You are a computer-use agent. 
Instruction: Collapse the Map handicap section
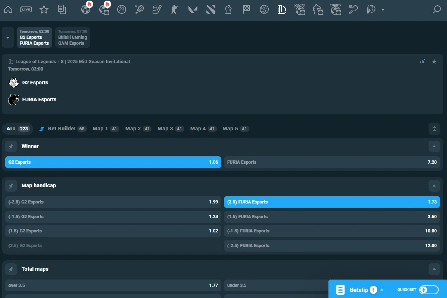(x=434, y=185)
